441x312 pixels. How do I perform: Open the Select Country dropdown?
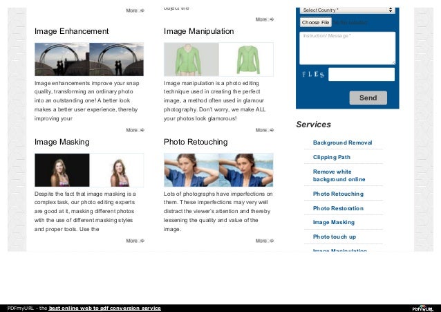pos(348,10)
